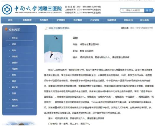Click the blue 搜索 search button
Screen dimensions: 155x126
tap(149, 10)
